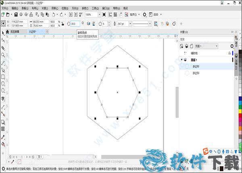This screenshot has height=173, width=242.
Task: Select the Rectangle tool
Action: [3, 77]
